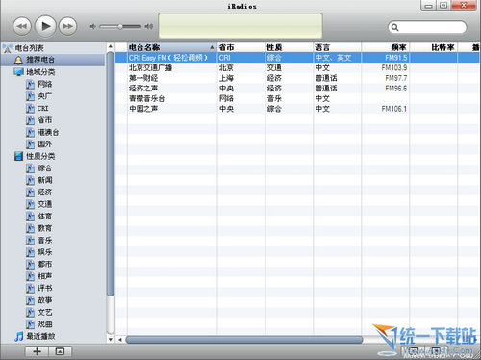Image resolution: width=481 pixels, height=360 pixels.
Task: Open 最近播放 recent list
Action: (x=40, y=336)
